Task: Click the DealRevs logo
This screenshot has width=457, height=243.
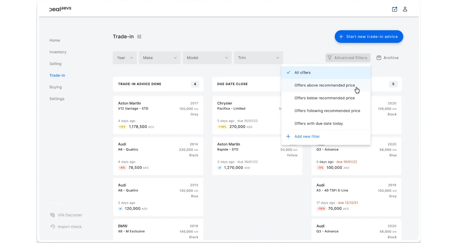Action: 60,9
